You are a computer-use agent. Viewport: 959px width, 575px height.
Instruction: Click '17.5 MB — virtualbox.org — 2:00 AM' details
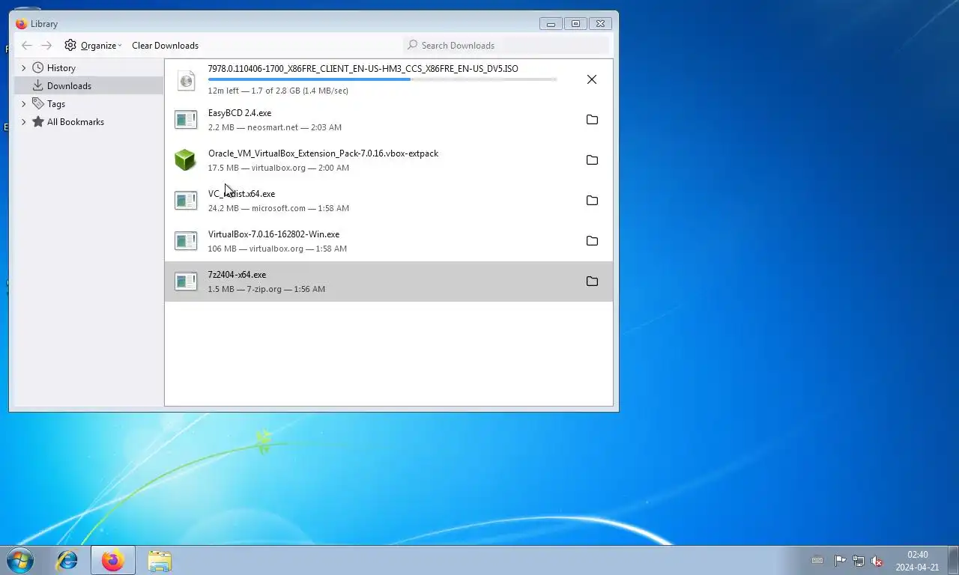pos(279,168)
